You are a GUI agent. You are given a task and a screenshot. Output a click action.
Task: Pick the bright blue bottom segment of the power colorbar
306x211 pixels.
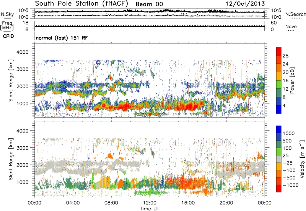click(279, 110)
